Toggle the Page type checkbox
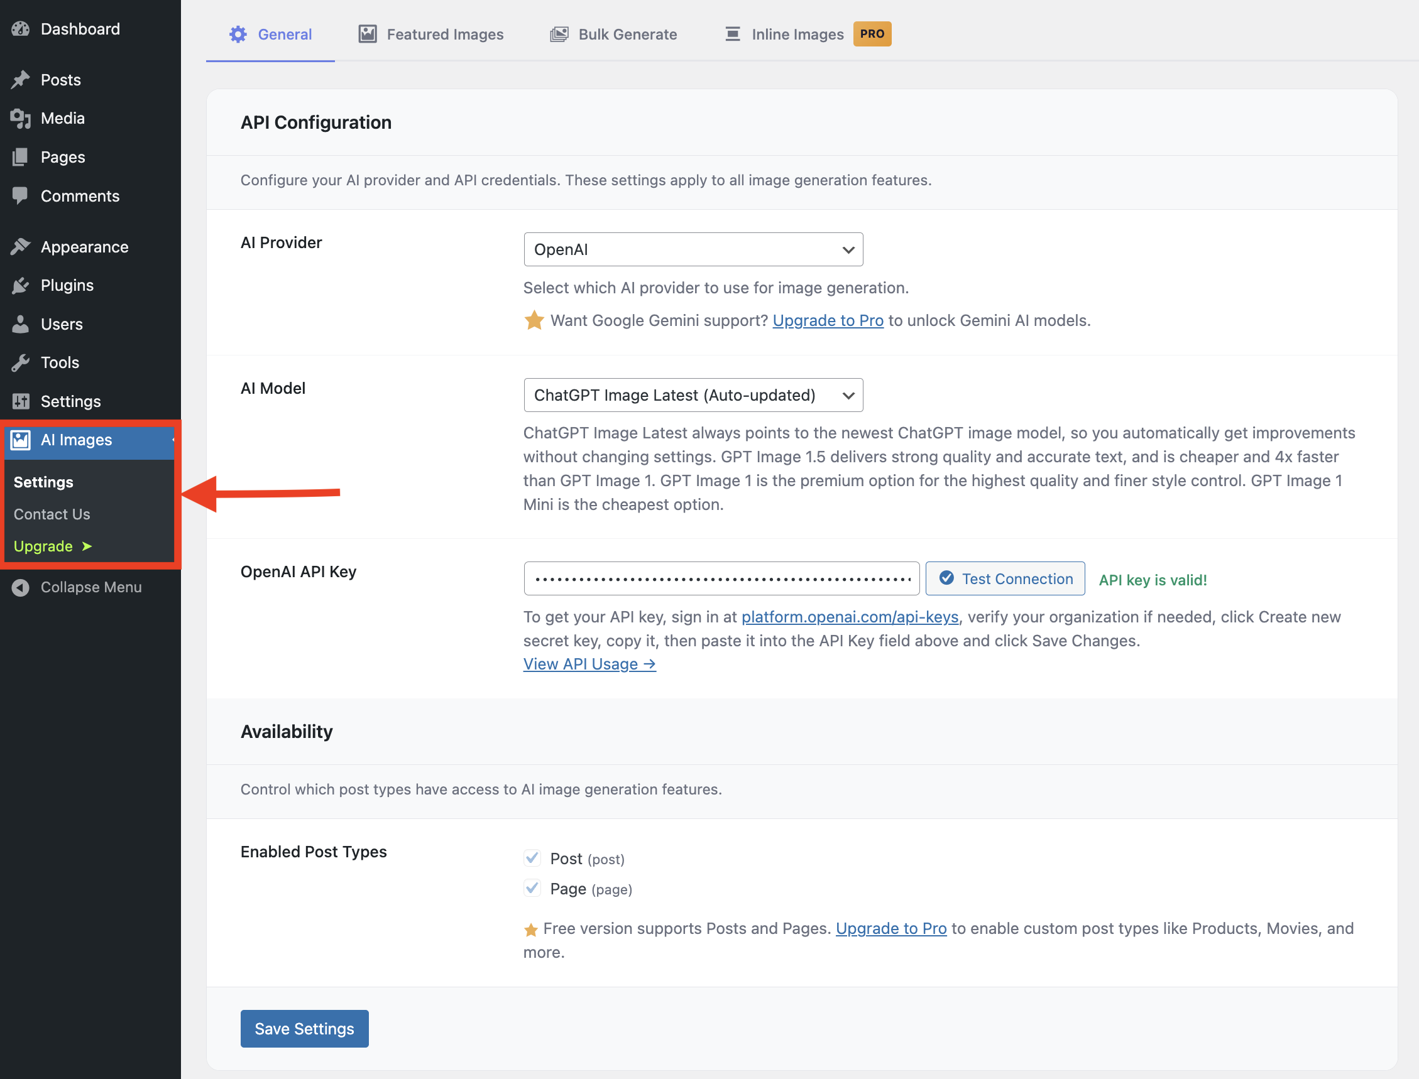Viewport: 1419px width, 1079px height. [532, 887]
